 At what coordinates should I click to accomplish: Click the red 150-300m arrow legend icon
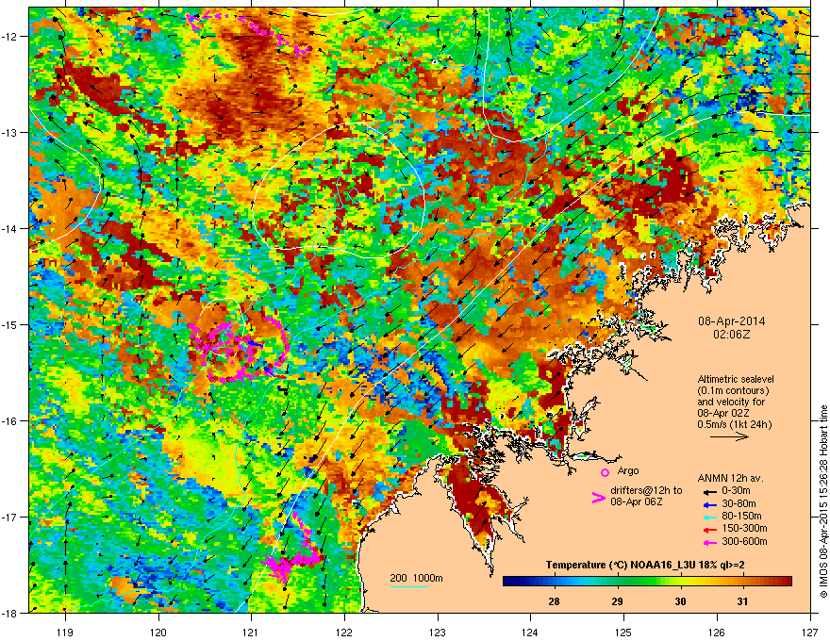(x=710, y=530)
